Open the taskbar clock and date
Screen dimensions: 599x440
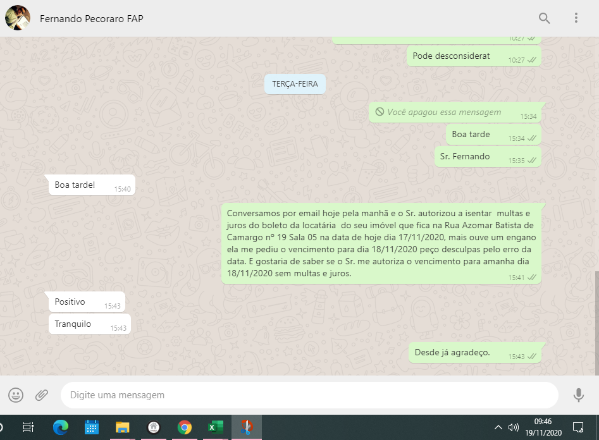tap(543, 427)
